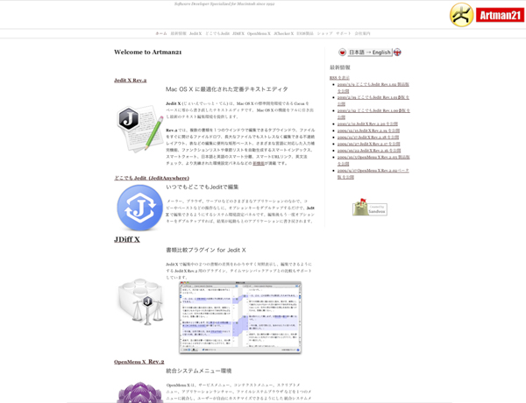The height and width of the screenshot is (403, 526).
Task: Switch language with 日本語 → English button
Action: pyautogui.click(x=370, y=53)
